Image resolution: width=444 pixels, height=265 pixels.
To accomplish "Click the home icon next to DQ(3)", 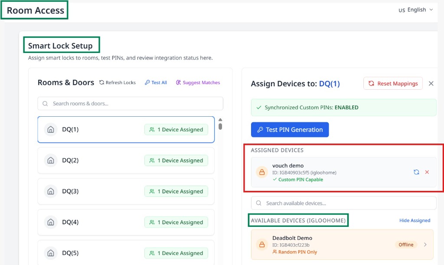I will [x=51, y=191].
